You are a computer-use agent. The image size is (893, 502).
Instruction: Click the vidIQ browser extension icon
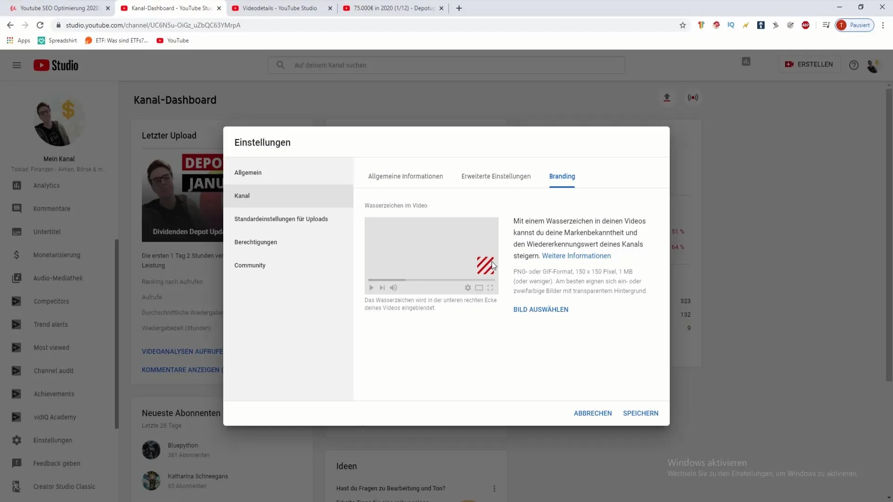click(x=731, y=25)
